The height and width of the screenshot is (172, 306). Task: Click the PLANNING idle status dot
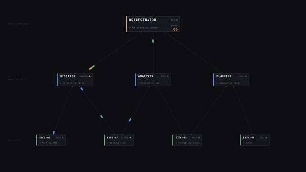[246, 76]
